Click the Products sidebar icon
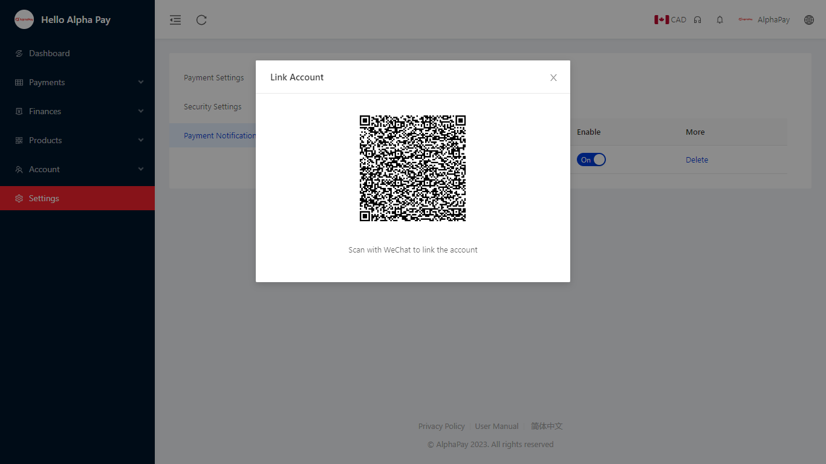This screenshot has width=826, height=464. [19, 141]
